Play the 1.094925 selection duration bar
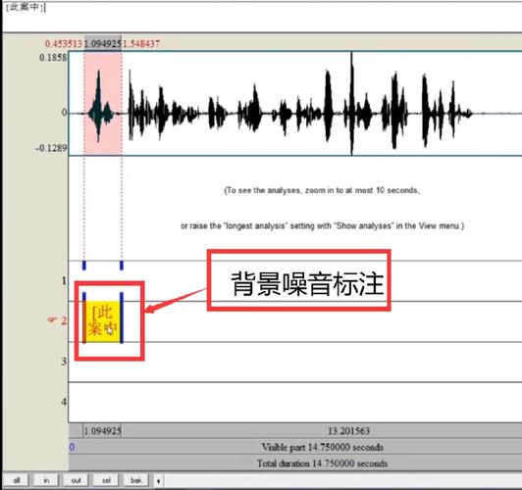Image resolution: width=522 pixels, height=490 pixels. coord(102,431)
